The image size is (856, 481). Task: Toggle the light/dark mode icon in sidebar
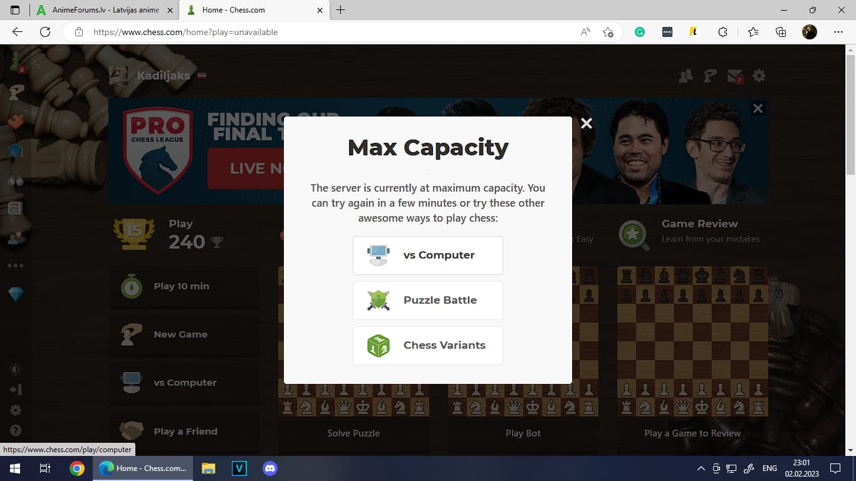(x=16, y=370)
